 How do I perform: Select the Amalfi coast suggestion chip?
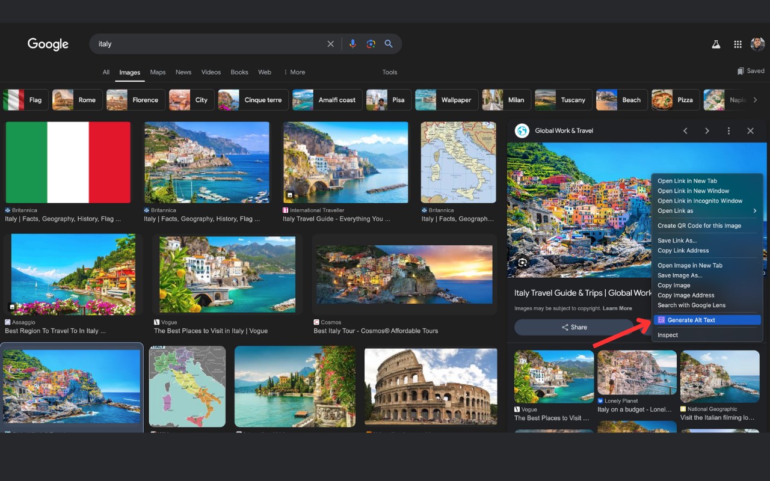pos(327,100)
